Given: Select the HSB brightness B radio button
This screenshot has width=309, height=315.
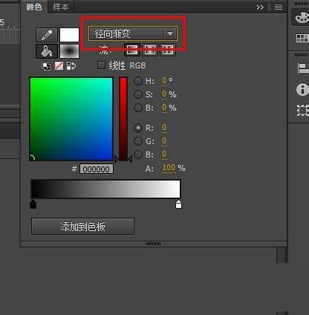Looking at the screenshot, I should point(138,108).
